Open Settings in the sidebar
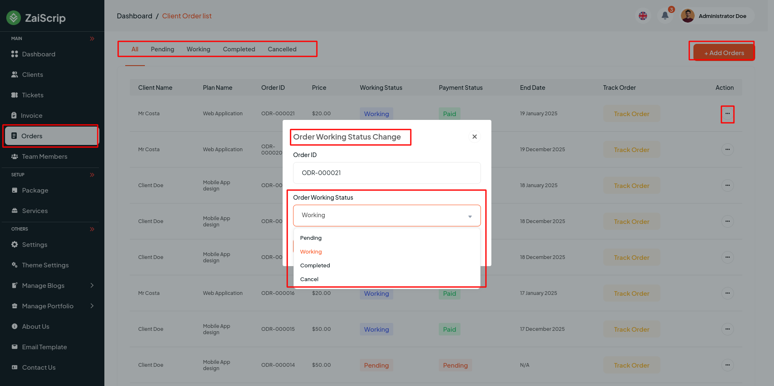The width and height of the screenshot is (774, 386). pyautogui.click(x=34, y=245)
